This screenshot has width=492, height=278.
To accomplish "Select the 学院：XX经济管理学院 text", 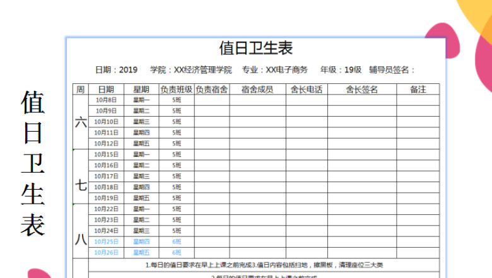I will 190,69.
